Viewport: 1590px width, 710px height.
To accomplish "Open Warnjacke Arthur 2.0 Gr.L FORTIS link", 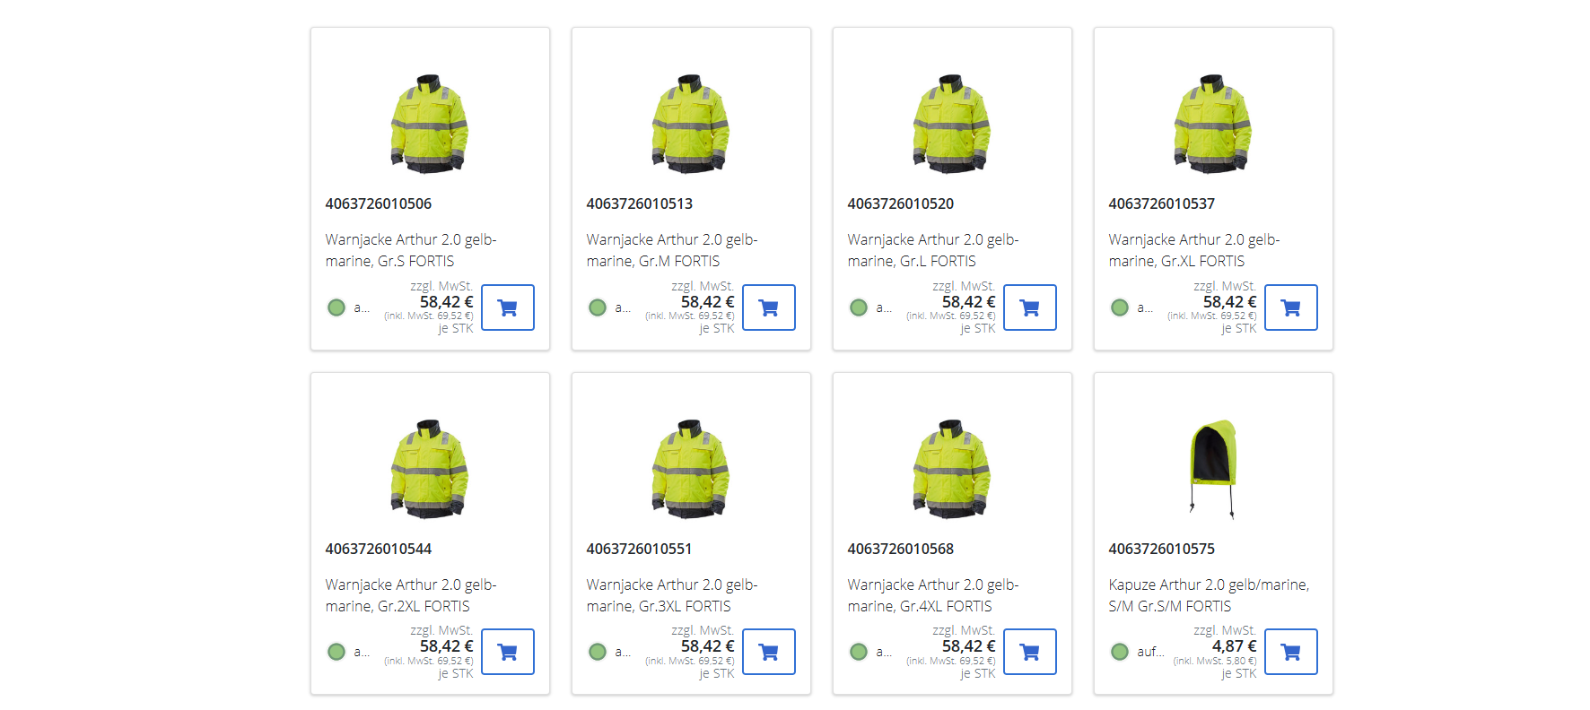I will click(933, 250).
